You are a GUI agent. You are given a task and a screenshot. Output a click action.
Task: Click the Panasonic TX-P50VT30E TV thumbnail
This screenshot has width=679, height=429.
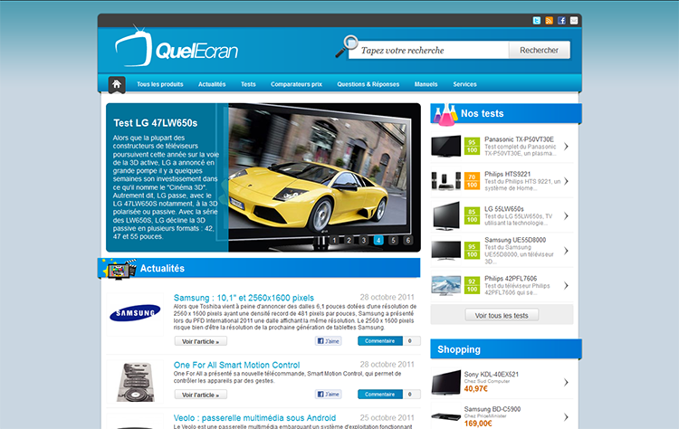tap(446, 147)
